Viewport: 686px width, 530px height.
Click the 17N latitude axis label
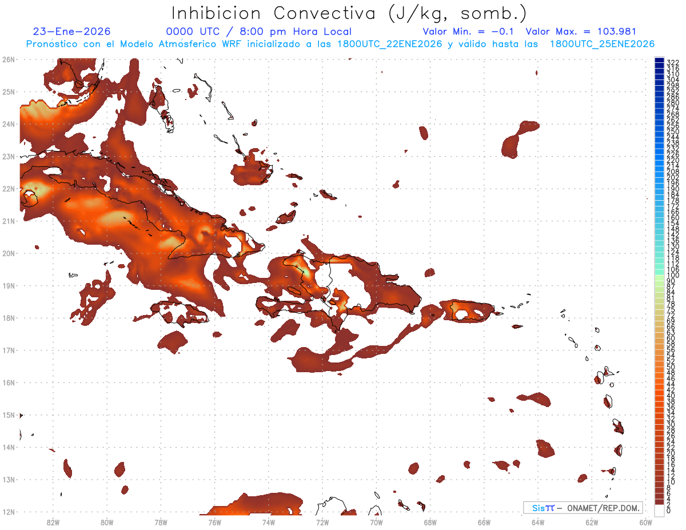(x=9, y=350)
